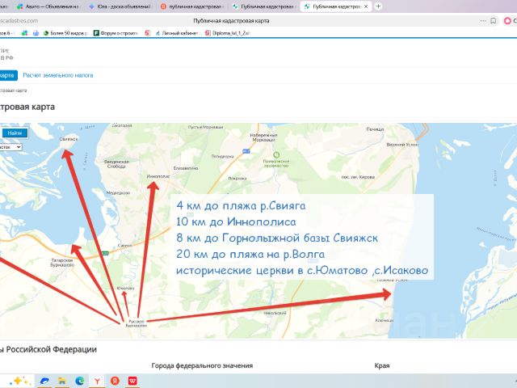Click the Свияжск label on map
The image size is (517, 388).
pyautogui.click(x=69, y=139)
